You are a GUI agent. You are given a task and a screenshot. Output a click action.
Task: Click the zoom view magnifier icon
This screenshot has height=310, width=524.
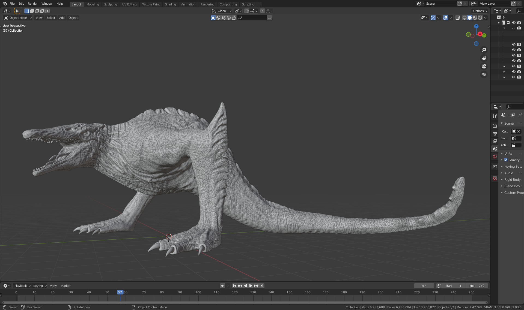click(x=484, y=50)
